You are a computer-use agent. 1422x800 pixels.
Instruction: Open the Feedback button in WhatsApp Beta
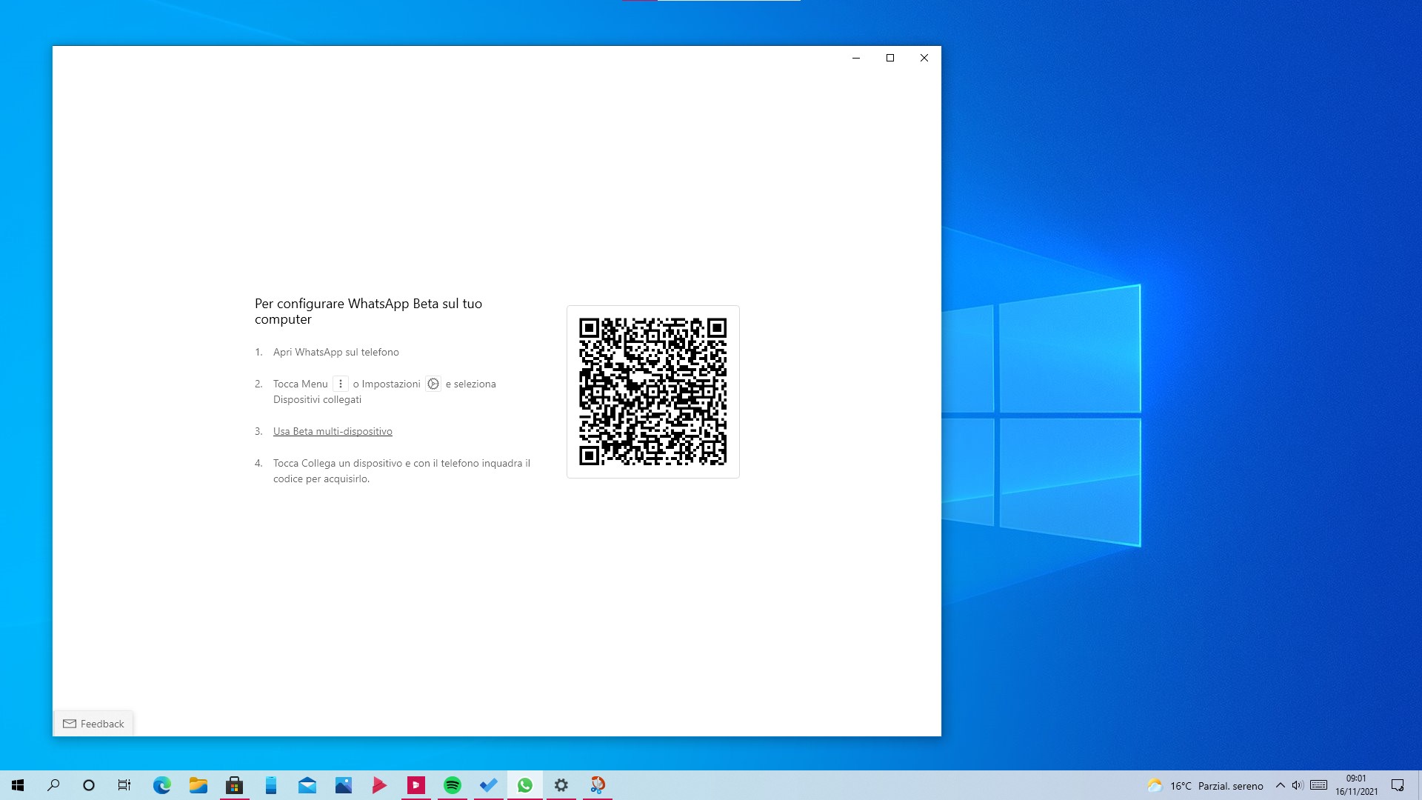93,724
